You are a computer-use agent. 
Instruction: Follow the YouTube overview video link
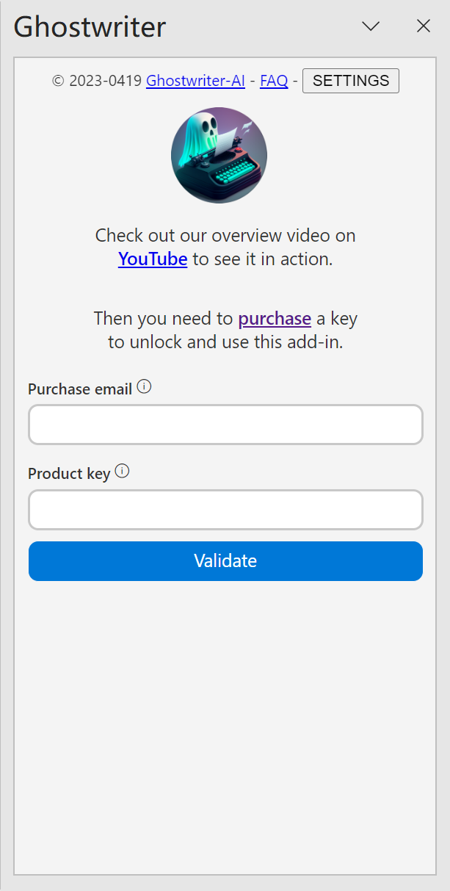click(153, 259)
